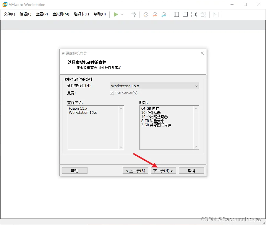Screen dimensions: 266x225
Task: Click the 3 GB 共享图形内存 limit entry
Action: tap(156, 125)
